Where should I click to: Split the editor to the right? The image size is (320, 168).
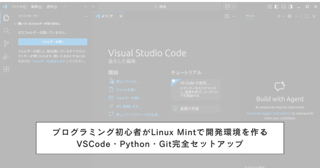tap(227, 16)
